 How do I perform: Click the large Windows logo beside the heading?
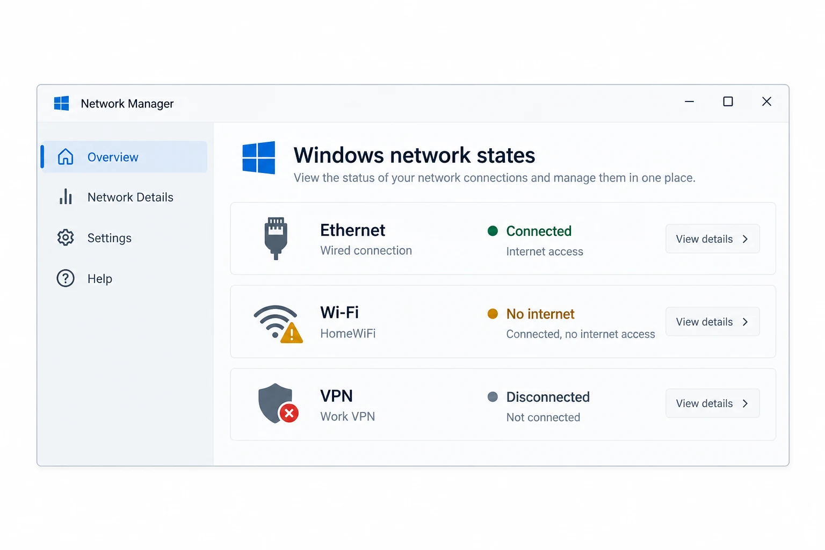[x=259, y=157]
